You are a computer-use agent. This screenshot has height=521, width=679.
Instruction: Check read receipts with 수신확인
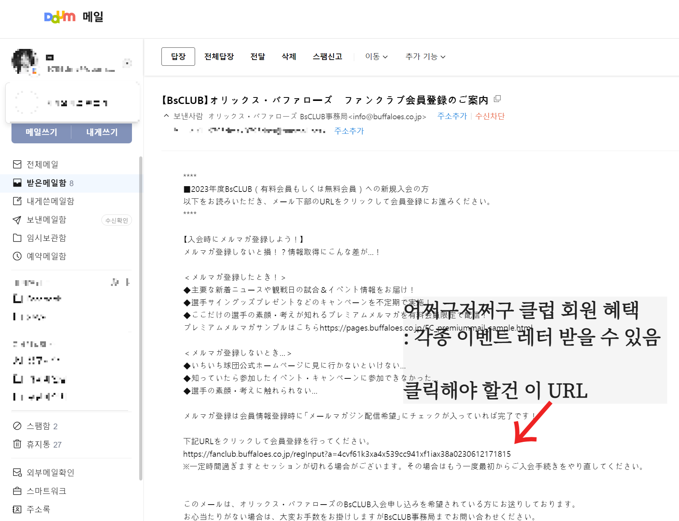click(x=117, y=220)
